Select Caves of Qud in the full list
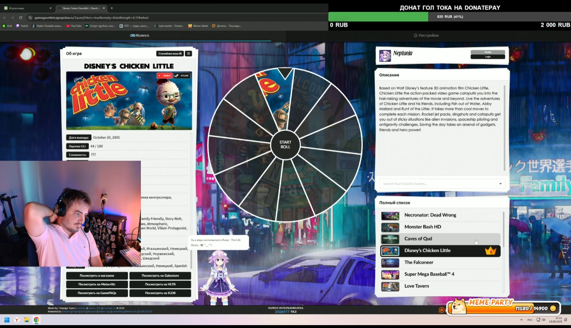This screenshot has width=571, height=328. (418, 239)
